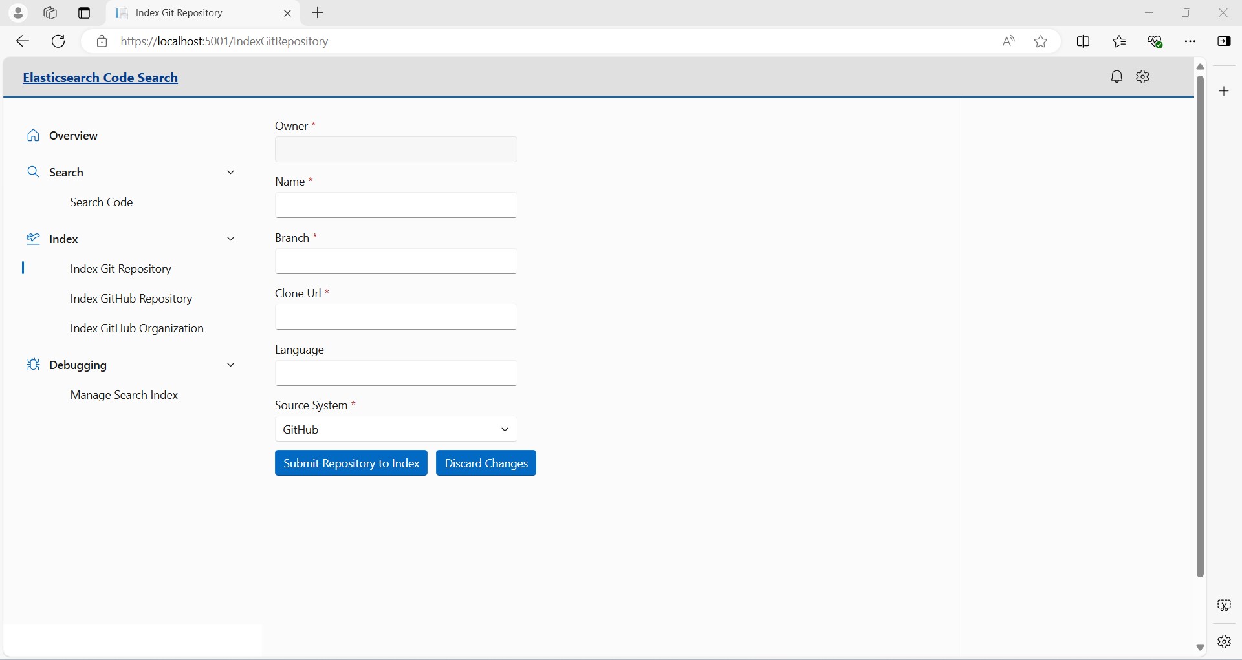Viewport: 1242px width, 660px height.
Task: Open Browser essentials icon
Action: 1155,41
